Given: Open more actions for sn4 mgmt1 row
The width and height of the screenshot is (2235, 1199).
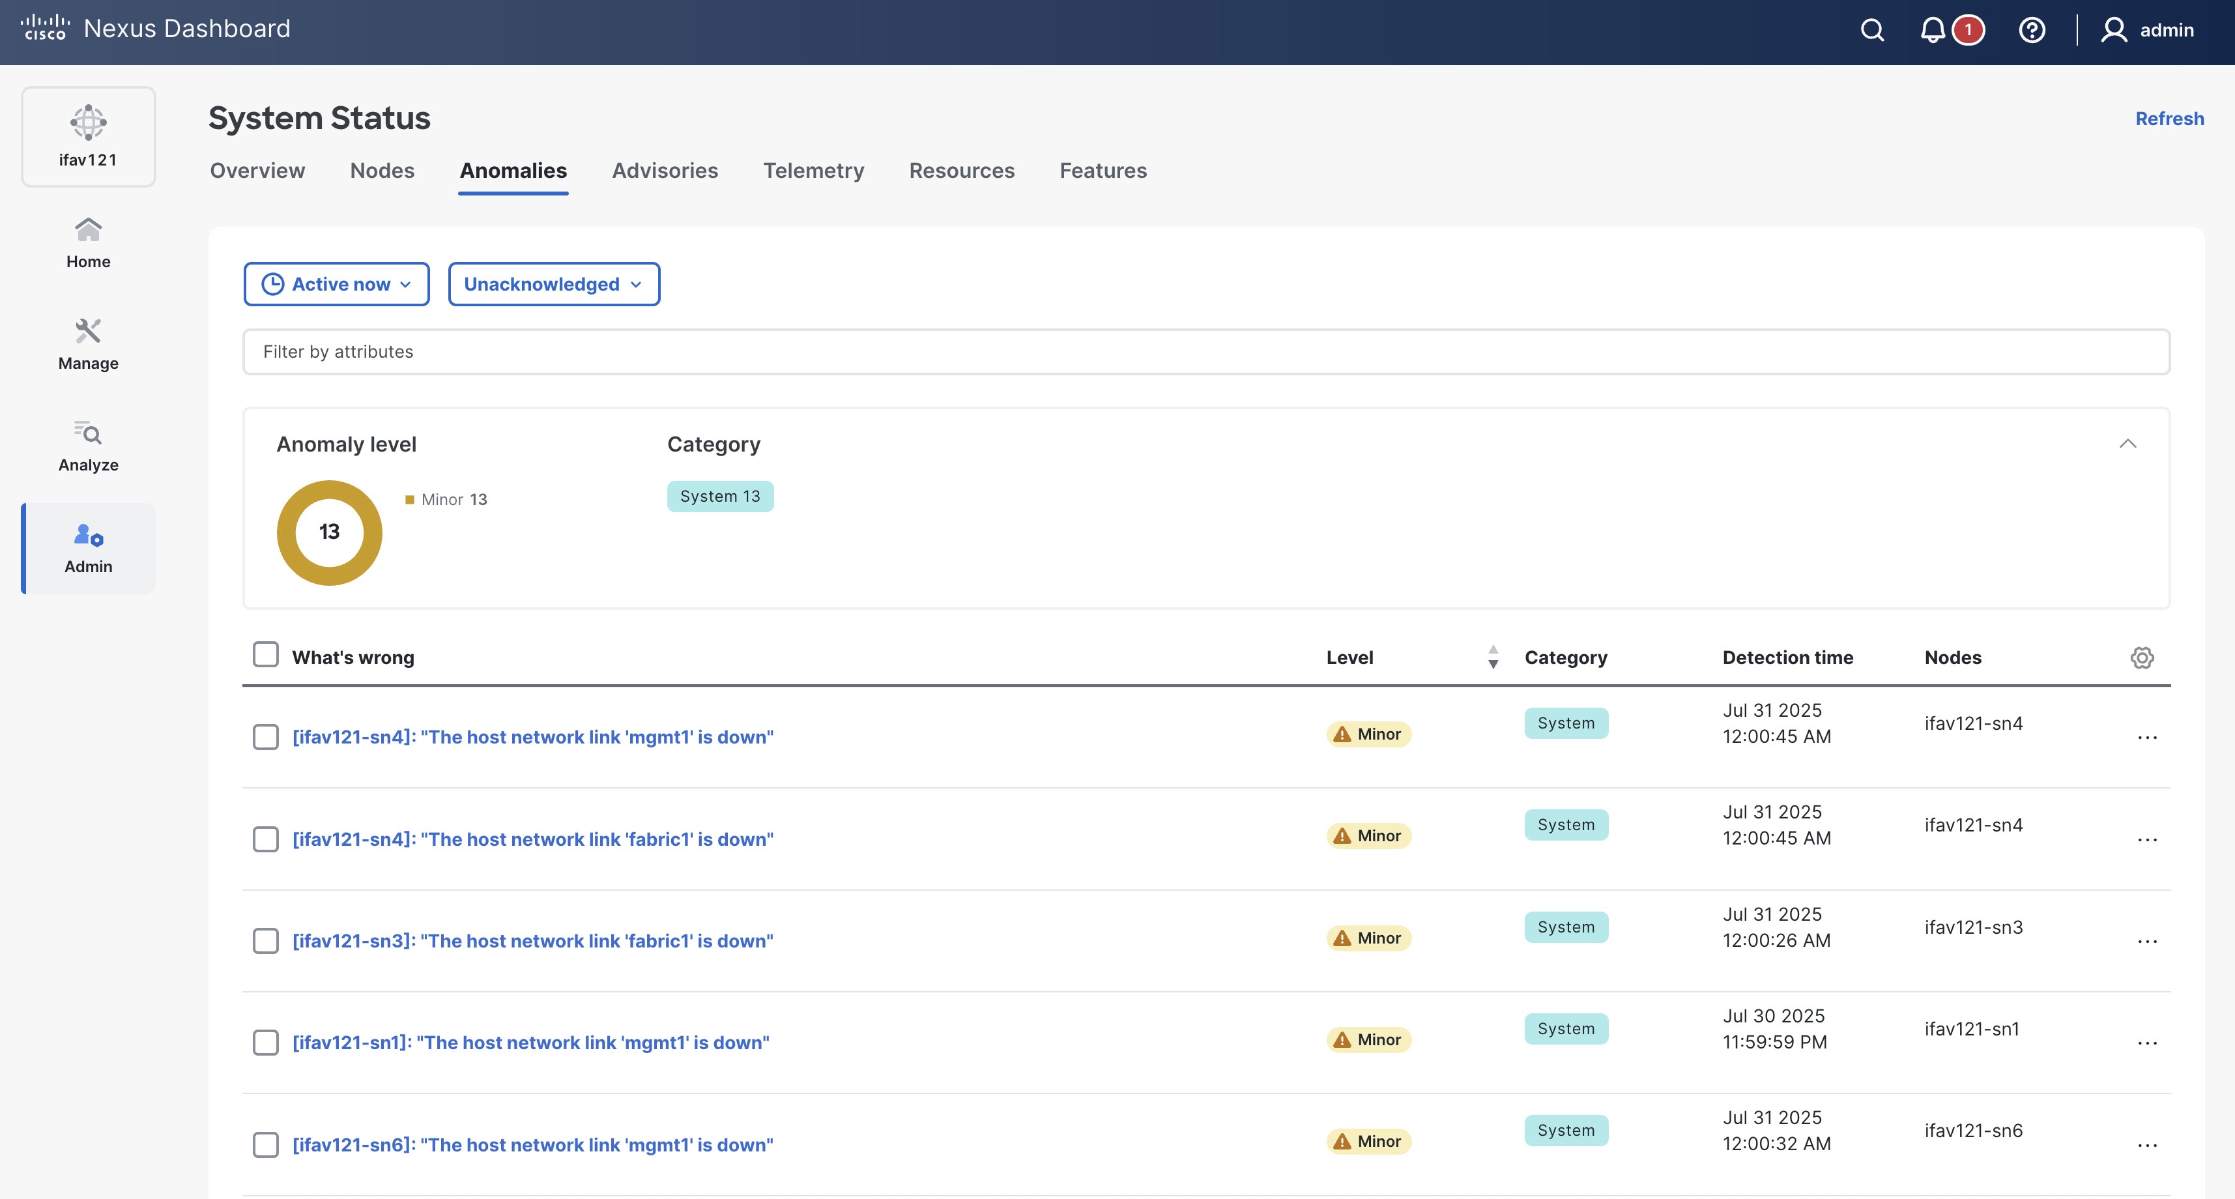Looking at the screenshot, I should point(2148,738).
